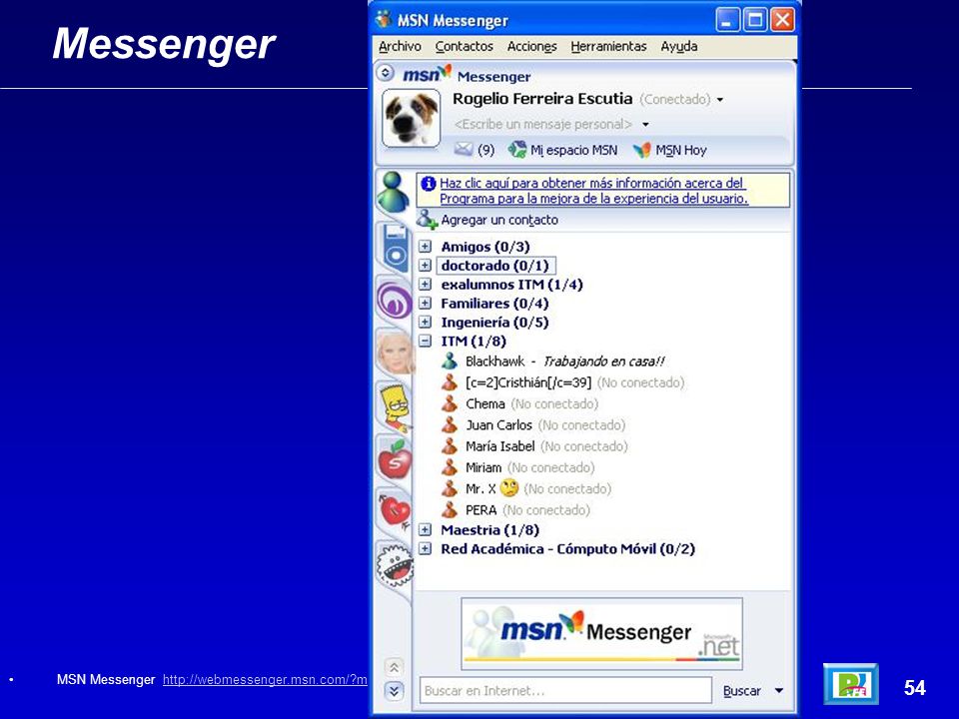Expand the Ingeniería (0/5) group

pos(426,323)
